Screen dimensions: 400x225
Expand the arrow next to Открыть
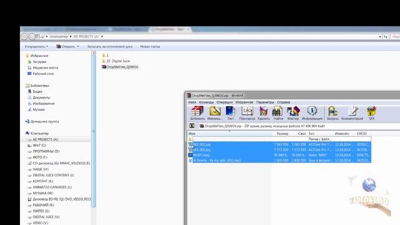[x=78, y=47]
